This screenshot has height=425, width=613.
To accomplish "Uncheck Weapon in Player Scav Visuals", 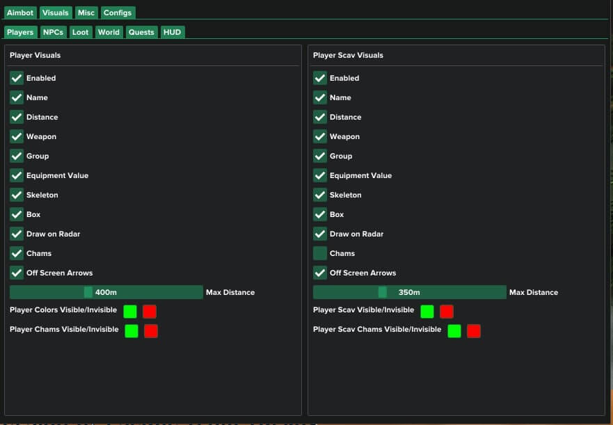I will point(320,136).
